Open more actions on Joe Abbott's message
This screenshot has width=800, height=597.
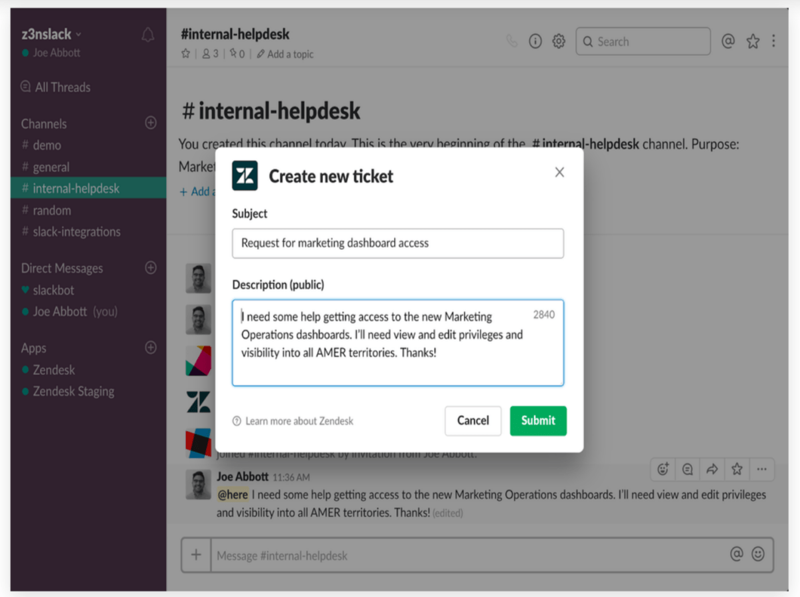click(x=761, y=469)
